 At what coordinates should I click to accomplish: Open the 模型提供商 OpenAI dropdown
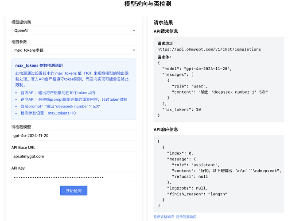[x=74, y=30]
